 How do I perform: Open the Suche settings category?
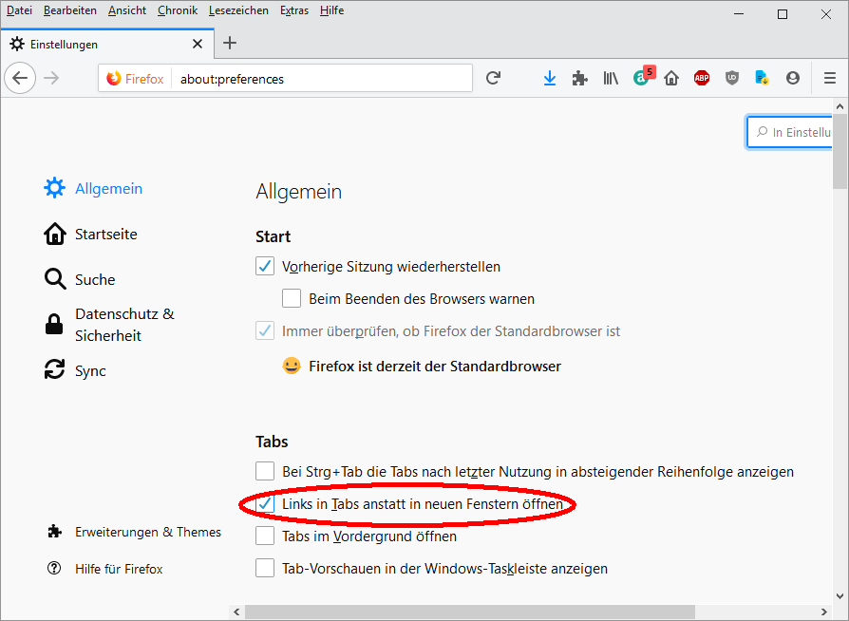pyautogui.click(x=80, y=279)
